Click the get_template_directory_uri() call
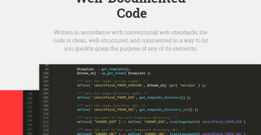The width and height of the screenshot is (261, 135). coord(166,110)
